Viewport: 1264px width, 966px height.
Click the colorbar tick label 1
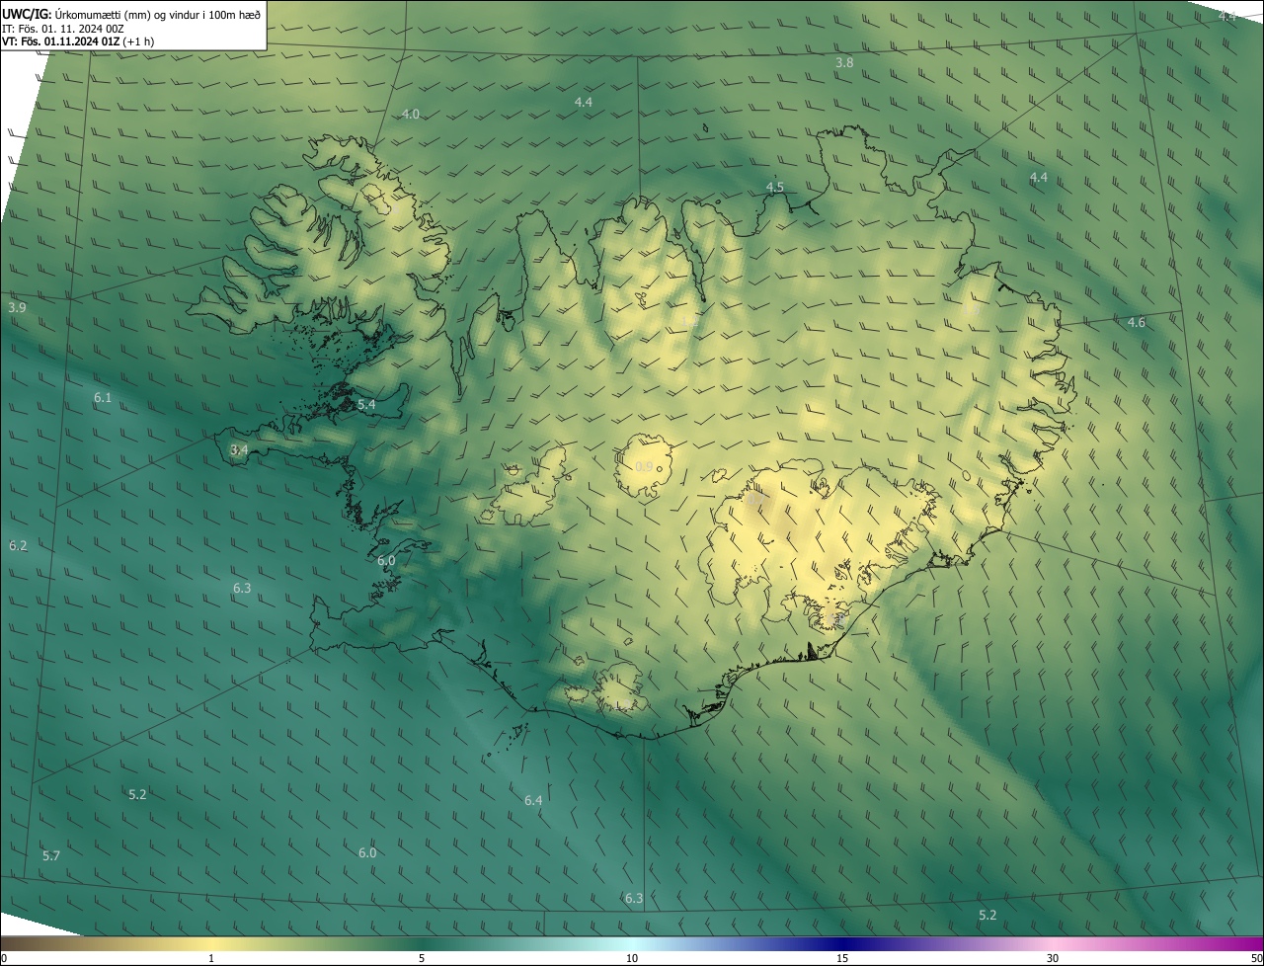tap(211, 958)
